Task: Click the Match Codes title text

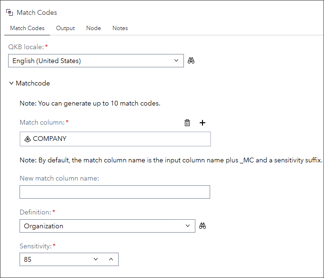Action: [37, 12]
